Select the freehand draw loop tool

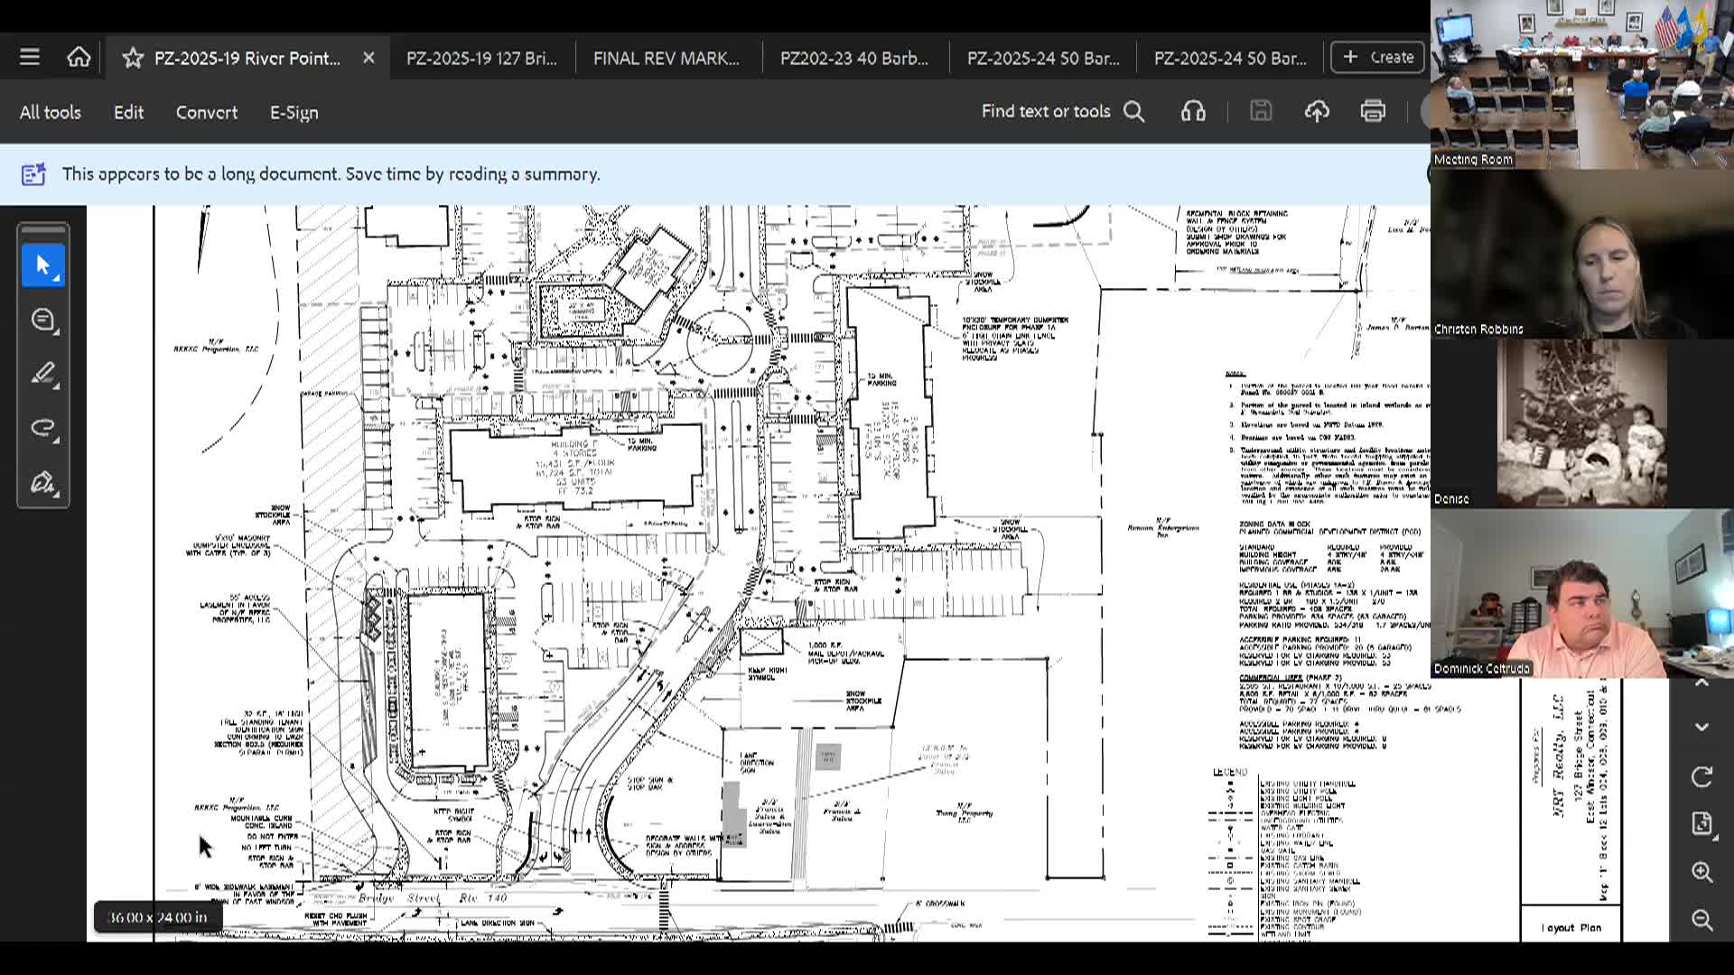(x=43, y=428)
